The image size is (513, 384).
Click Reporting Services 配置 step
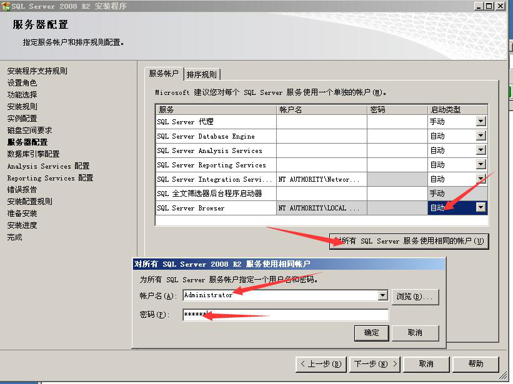[51, 178]
